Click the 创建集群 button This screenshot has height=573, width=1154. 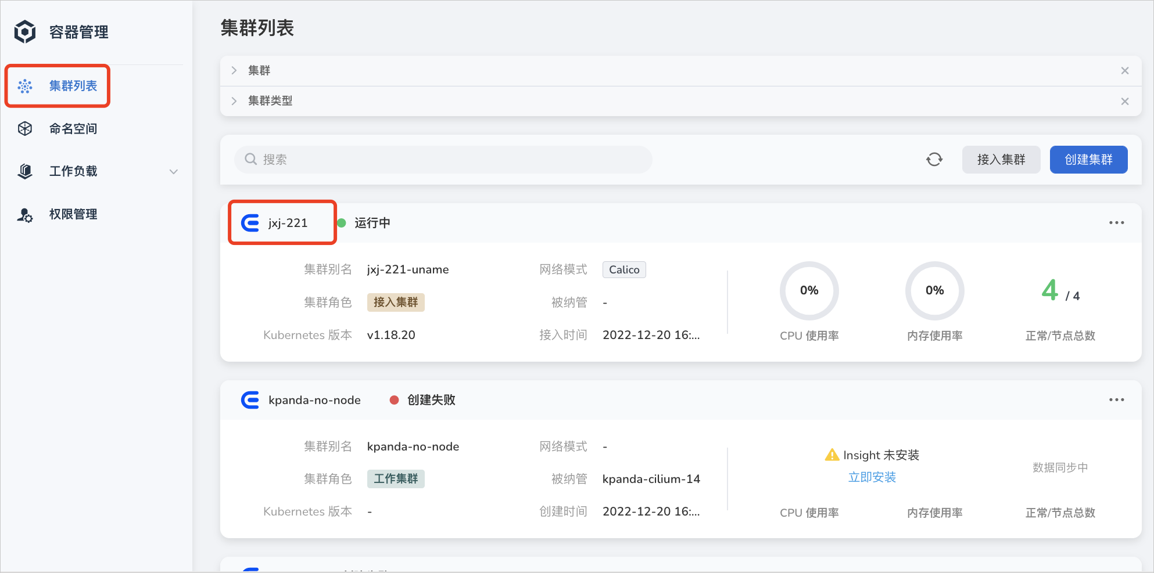[x=1088, y=160]
